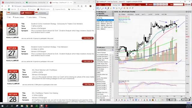
Task: Enable OBV indicator checkbox
Action: pos(111,91)
